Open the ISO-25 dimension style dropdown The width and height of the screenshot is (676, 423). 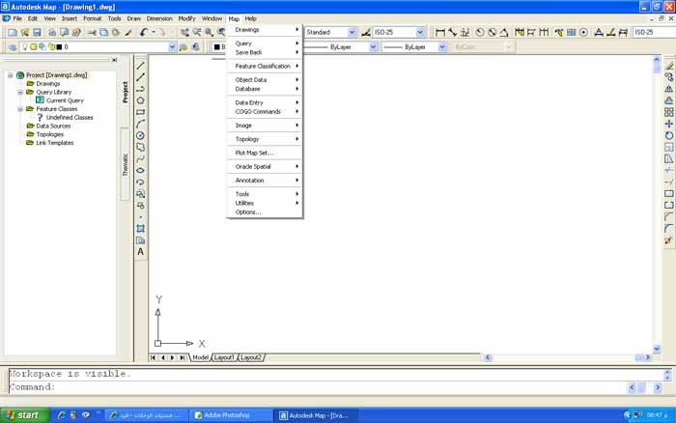click(x=420, y=32)
